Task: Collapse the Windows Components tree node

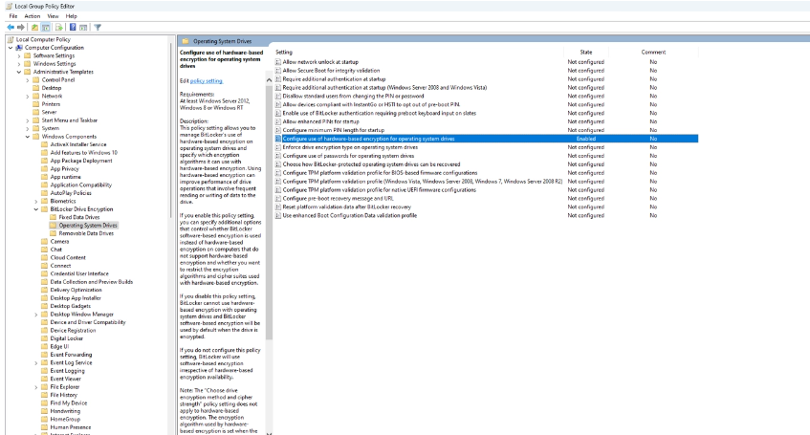Action: coord(28,137)
